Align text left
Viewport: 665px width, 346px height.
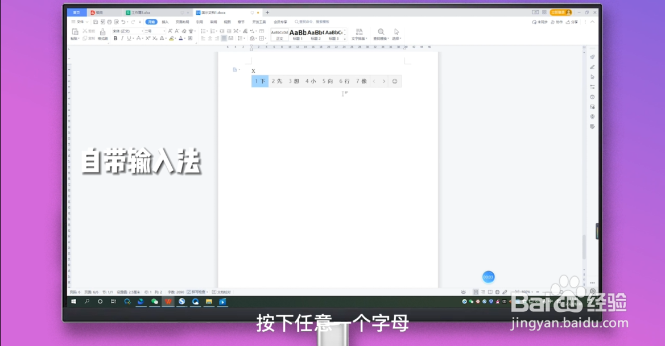click(x=203, y=39)
